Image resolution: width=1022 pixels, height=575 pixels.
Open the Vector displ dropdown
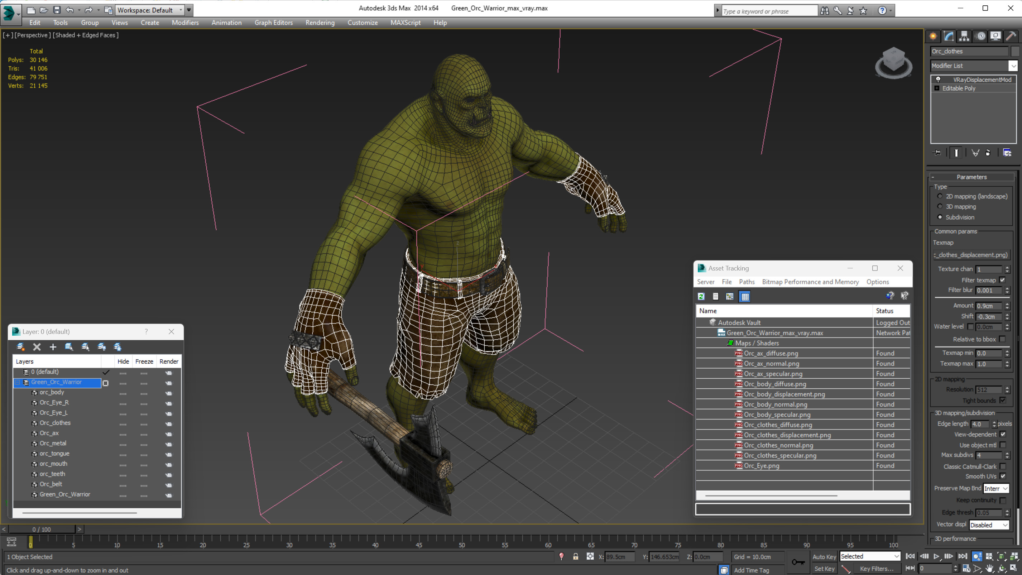coord(989,525)
